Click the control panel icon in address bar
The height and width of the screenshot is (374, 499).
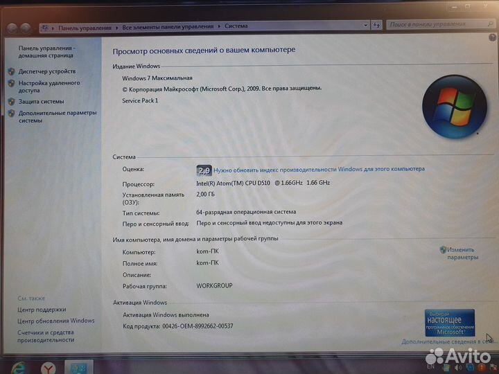pos(44,28)
